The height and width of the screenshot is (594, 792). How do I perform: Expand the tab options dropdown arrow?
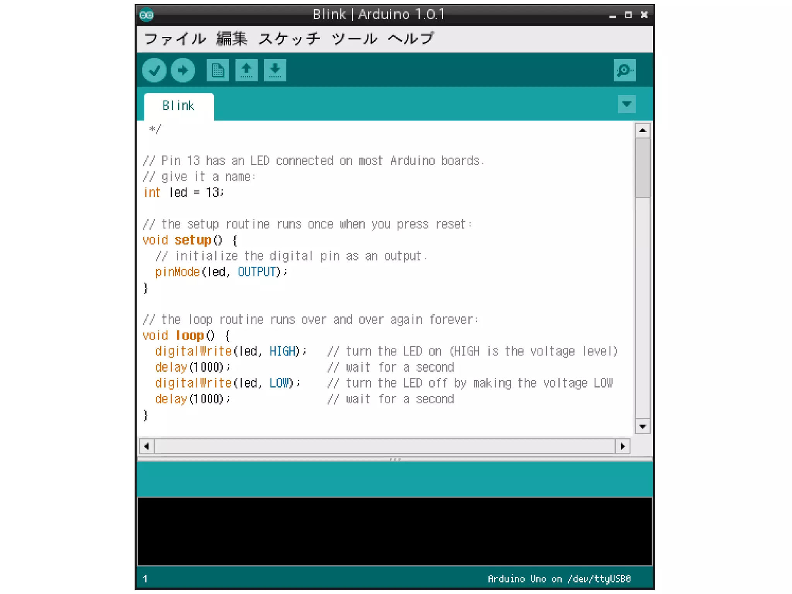pyautogui.click(x=626, y=104)
